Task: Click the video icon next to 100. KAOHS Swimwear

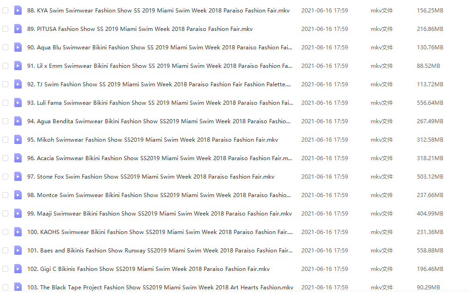Action: coord(18,232)
